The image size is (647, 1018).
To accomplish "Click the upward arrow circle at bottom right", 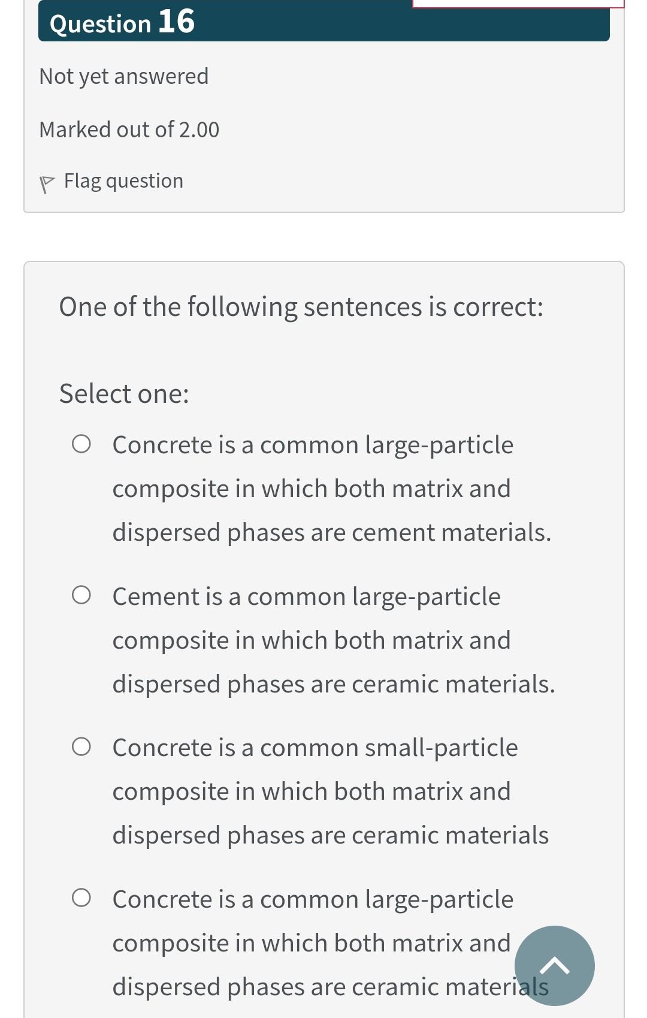I will pos(554,965).
